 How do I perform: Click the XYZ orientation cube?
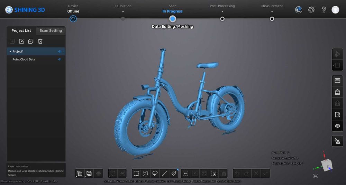pyautogui.click(x=327, y=165)
